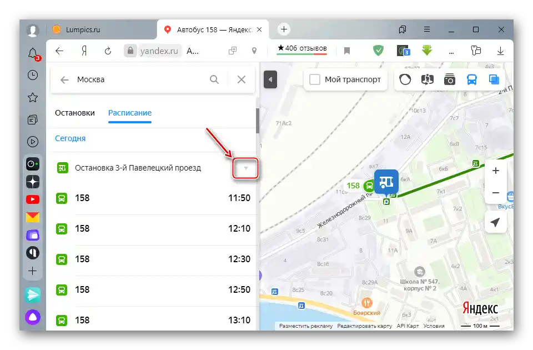
Task: Open green download extension icon
Action: click(x=427, y=51)
